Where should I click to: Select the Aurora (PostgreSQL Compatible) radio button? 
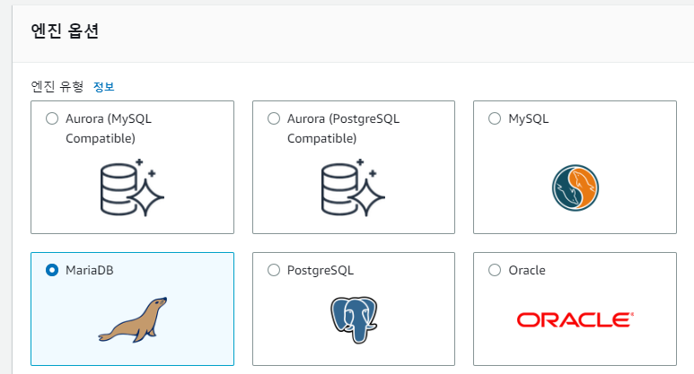pos(274,118)
